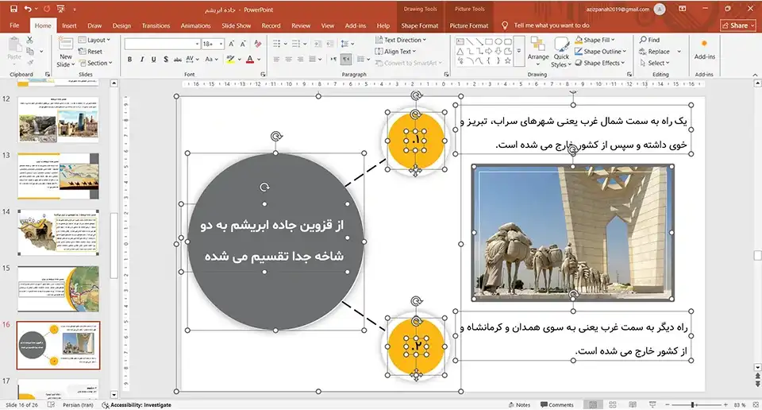Redo the last action in the title bar
Screen dimensions: 762x410
pyautogui.click(x=47, y=9)
